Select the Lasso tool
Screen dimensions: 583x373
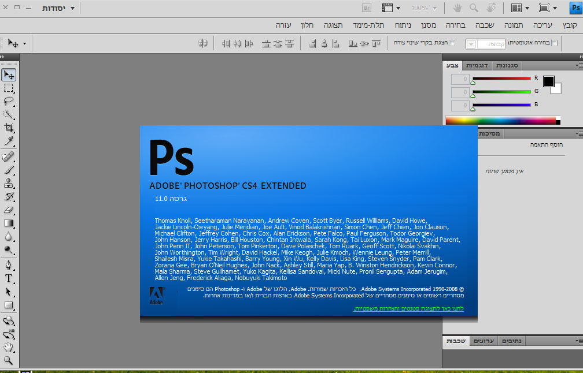9,101
